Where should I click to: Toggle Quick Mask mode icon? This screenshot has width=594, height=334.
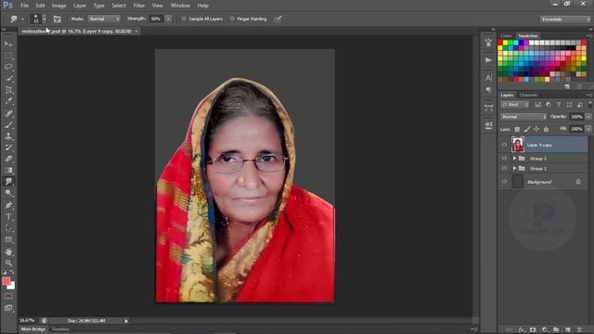(8, 297)
